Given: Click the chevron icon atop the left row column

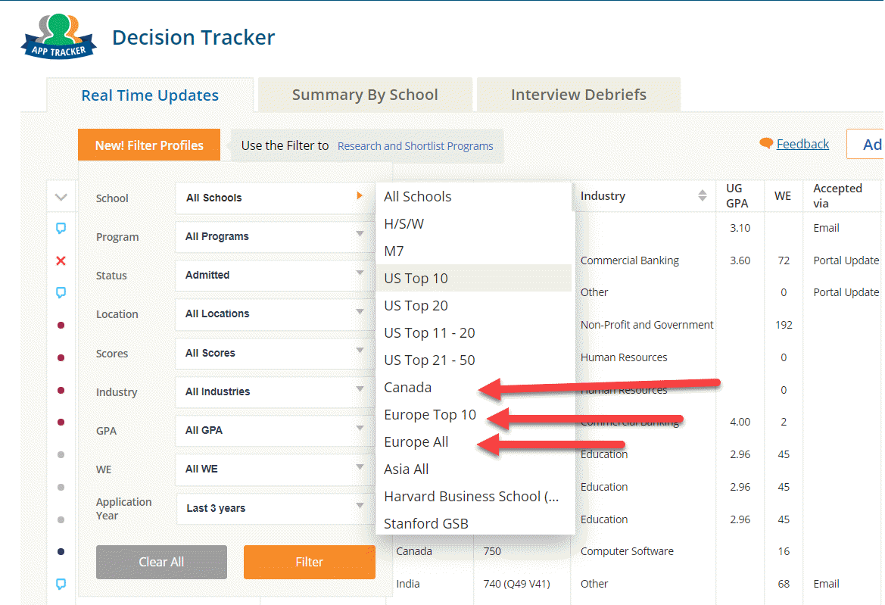Looking at the screenshot, I should [62, 196].
